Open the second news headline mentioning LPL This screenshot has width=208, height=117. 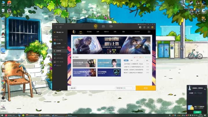(134, 67)
